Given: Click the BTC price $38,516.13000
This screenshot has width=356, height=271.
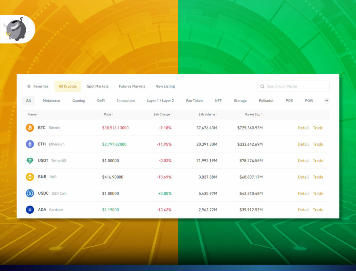Looking at the screenshot, I should 115,128.
